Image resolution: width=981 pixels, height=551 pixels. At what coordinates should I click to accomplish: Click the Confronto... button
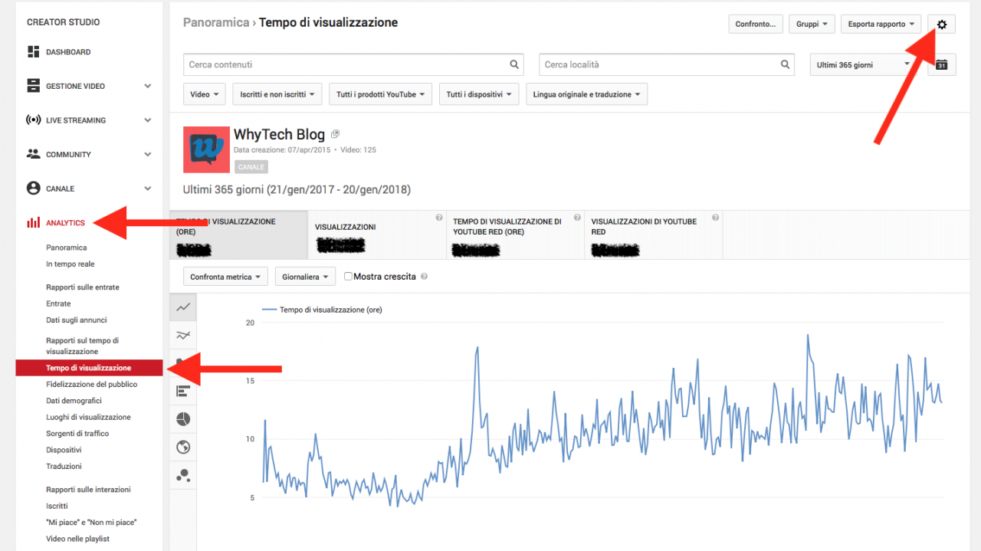[x=756, y=25]
